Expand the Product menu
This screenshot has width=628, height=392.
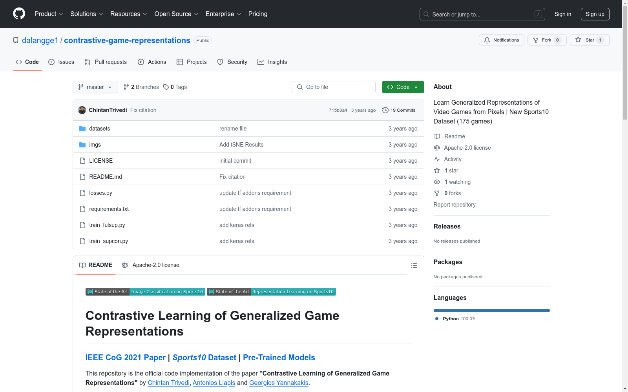coord(49,14)
